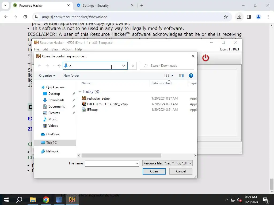This screenshot has height=205, width=274.
Task: Click the Search Downloads field
Action: (167, 66)
